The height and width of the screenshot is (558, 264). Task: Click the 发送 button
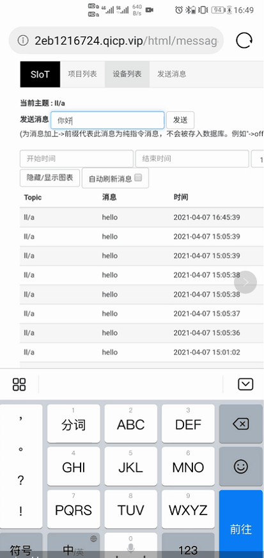(x=180, y=120)
